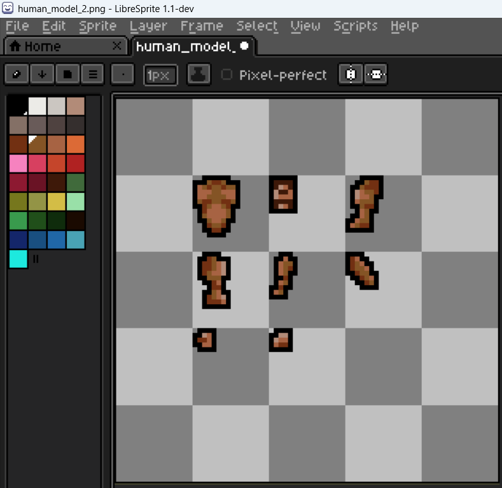Toggle the palette edit mode pencil button
Viewport: 502px width, 488px height.
click(17, 74)
